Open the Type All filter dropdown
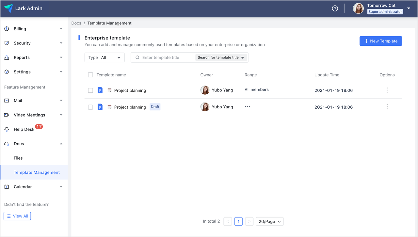The height and width of the screenshot is (237, 418). 104,57
